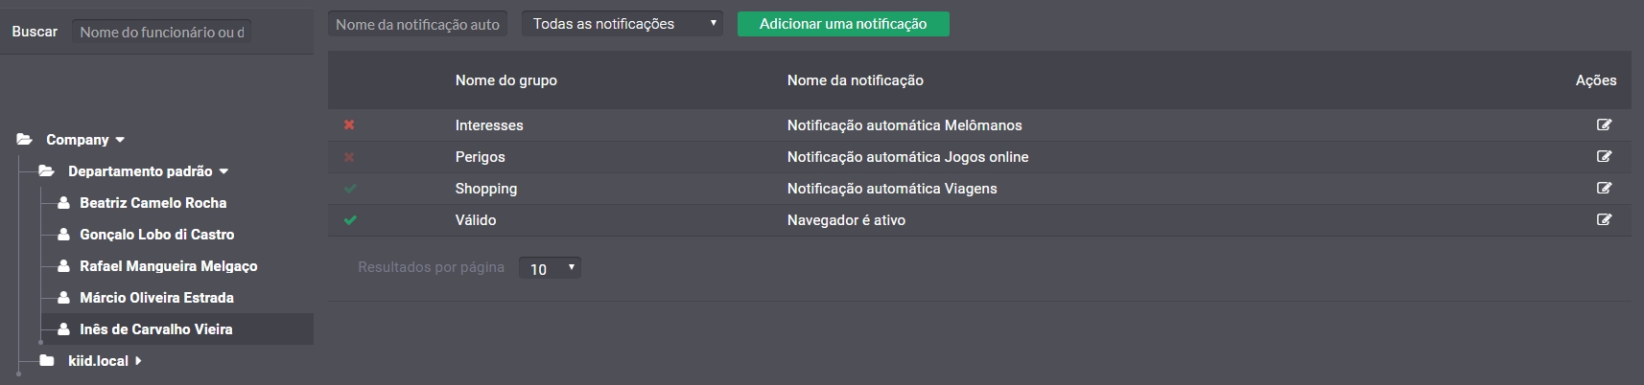
Task: Toggle the status mark for Perigos row
Action: pyautogui.click(x=349, y=156)
